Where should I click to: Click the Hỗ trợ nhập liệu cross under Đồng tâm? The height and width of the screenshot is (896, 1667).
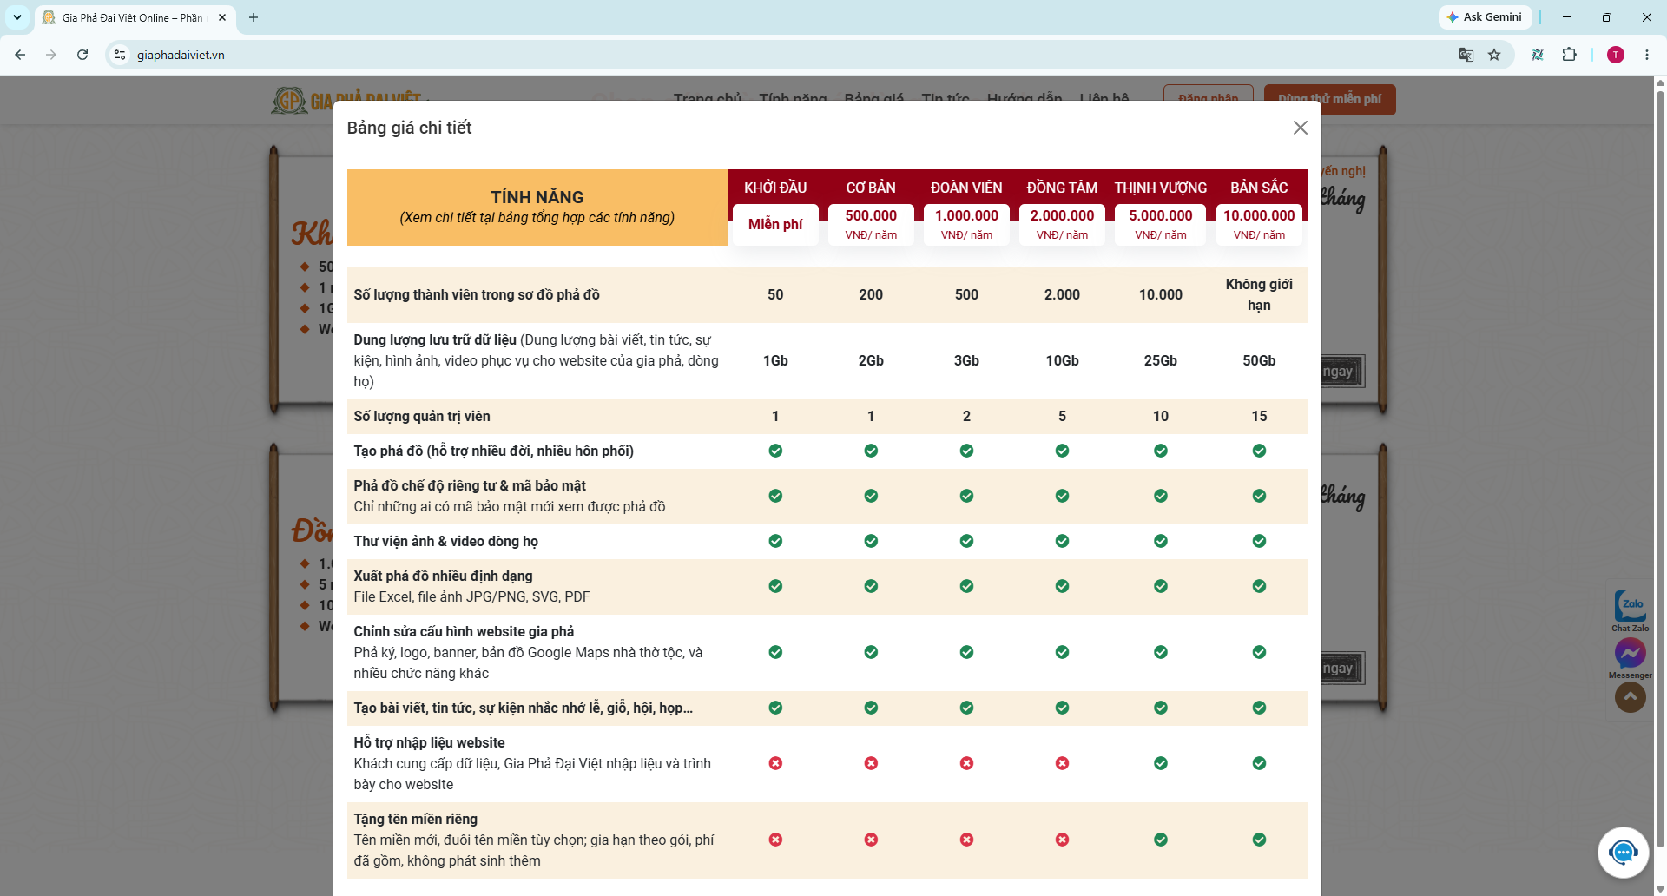coord(1062,763)
